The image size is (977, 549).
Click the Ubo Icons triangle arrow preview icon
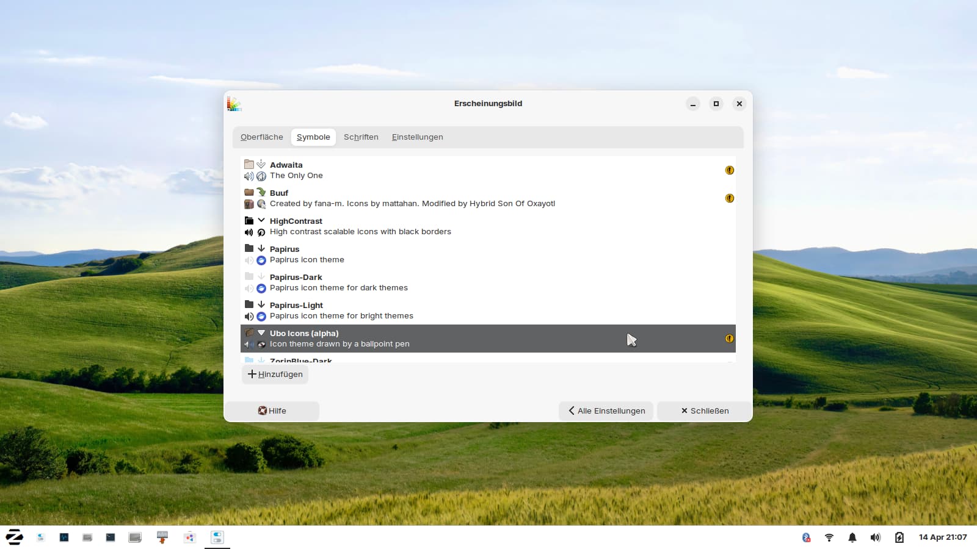[x=261, y=332]
